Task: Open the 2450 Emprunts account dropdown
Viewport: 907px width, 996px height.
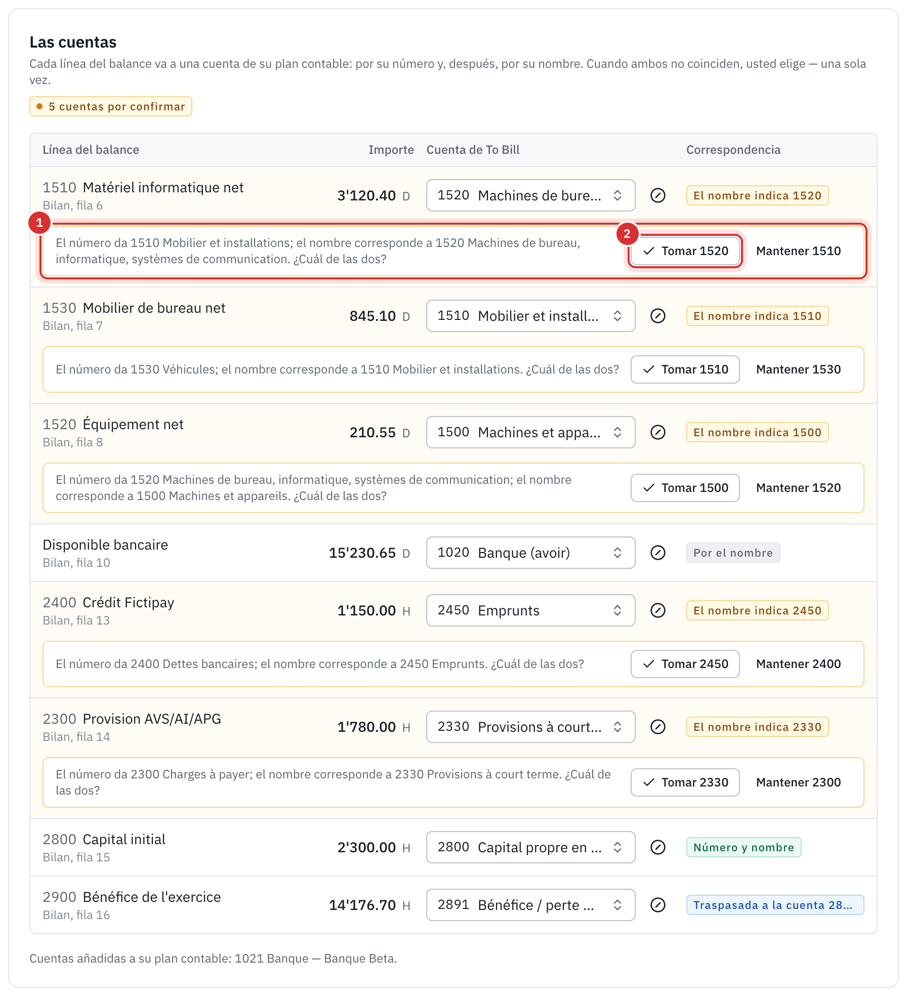Action: (x=530, y=610)
